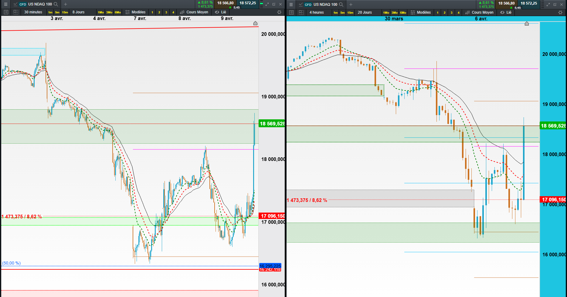567x297 pixels.
Task: Switch left chart to 15m timeframe
Action: (x=65, y=12)
